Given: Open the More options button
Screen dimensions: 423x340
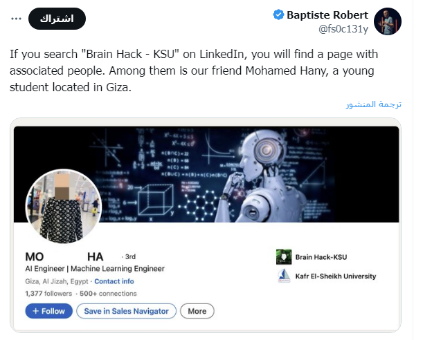Looking at the screenshot, I should tap(197, 311).
